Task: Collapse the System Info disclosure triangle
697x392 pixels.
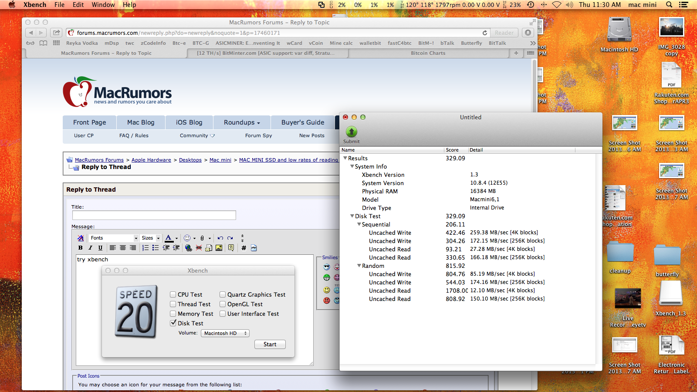Action: click(x=352, y=166)
